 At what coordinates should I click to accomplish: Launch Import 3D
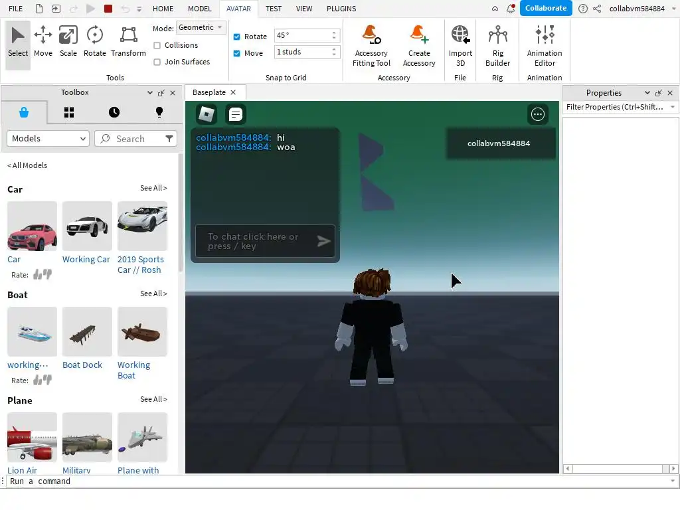[x=460, y=46]
